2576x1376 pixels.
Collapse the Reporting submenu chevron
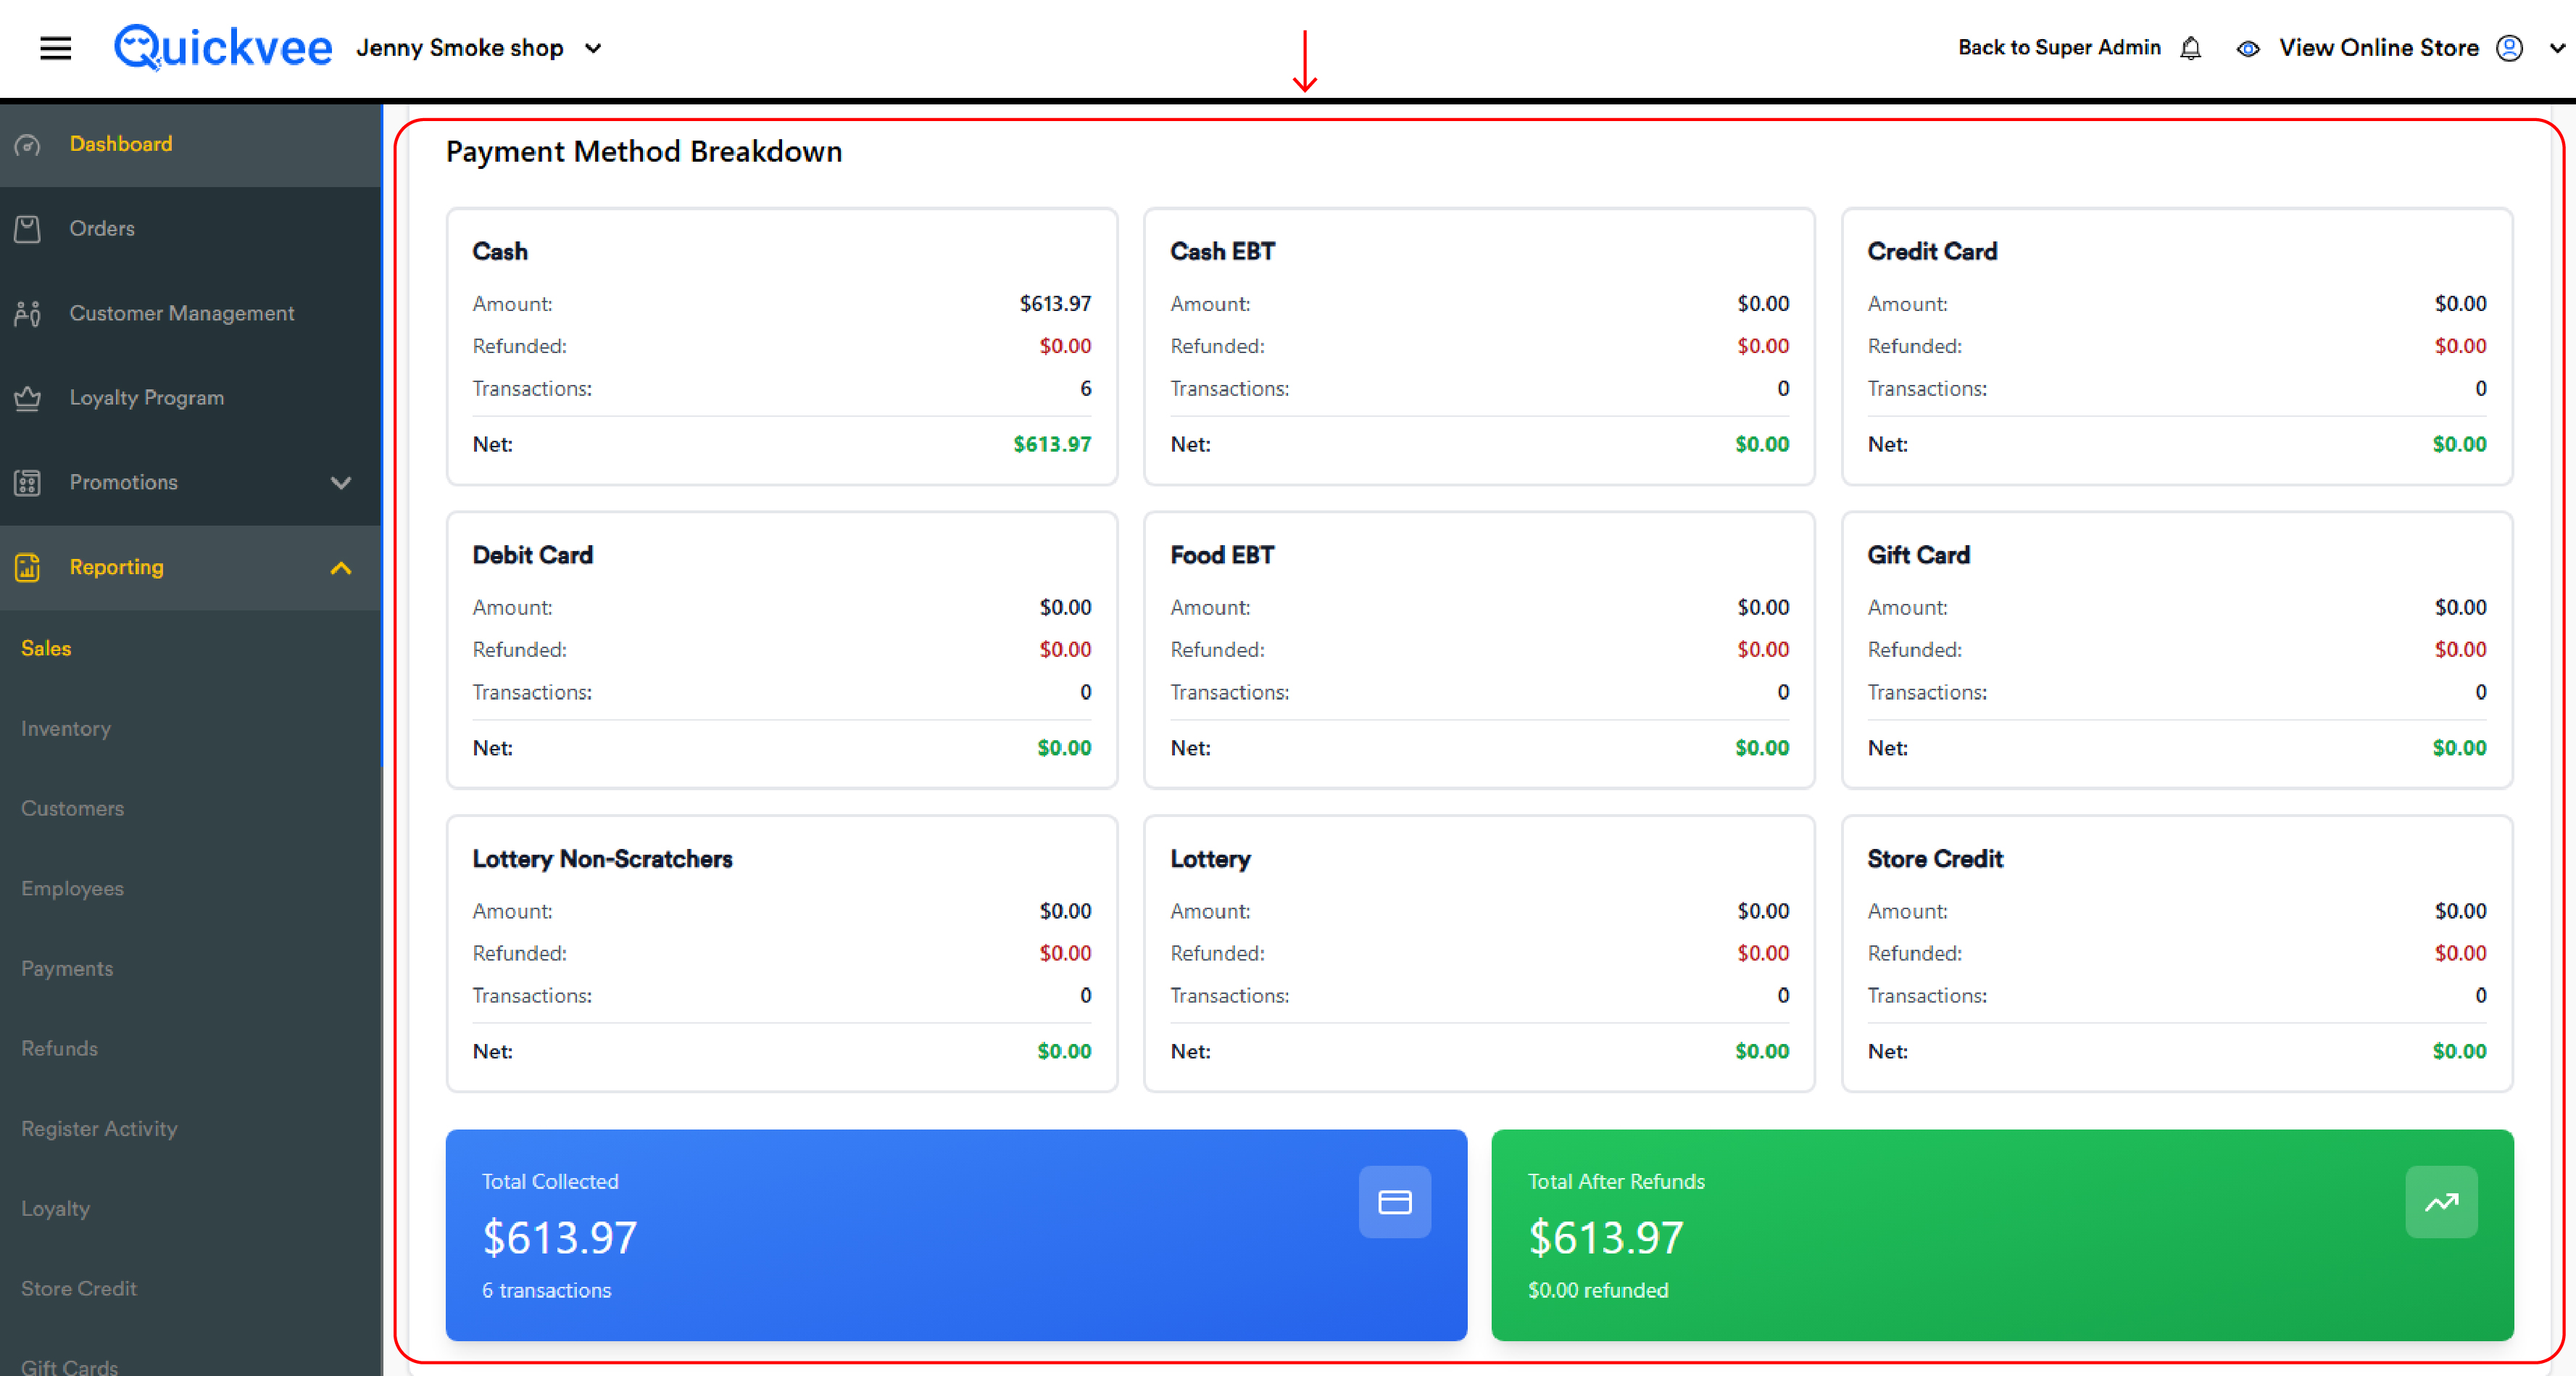tap(341, 568)
